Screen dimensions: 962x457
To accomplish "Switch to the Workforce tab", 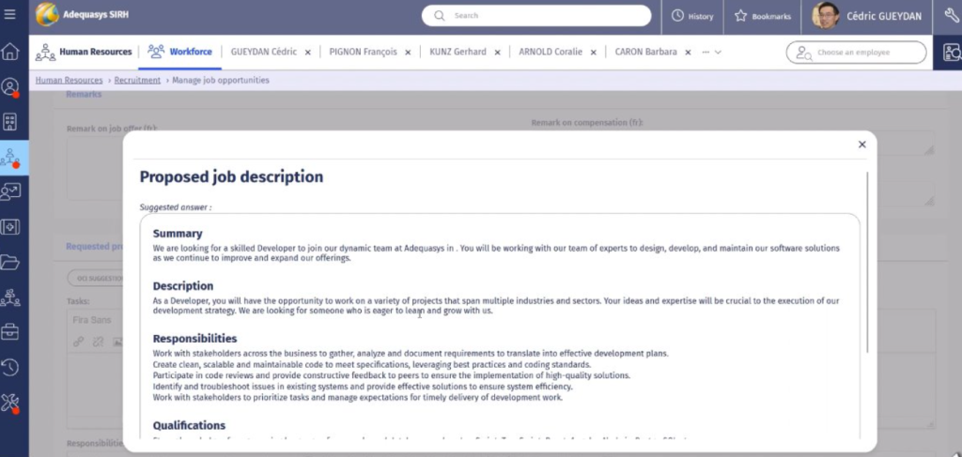I will click(x=180, y=53).
